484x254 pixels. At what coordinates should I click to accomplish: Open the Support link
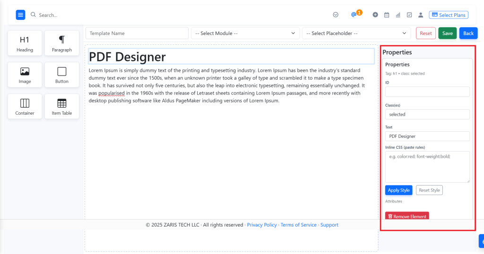pyautogui.click(x=329, y=225)
